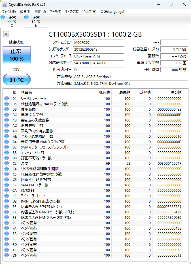Click the status orb for C2 温度 row
Image resolution: width=191 pixels, height=264 pixels.
[x=7, y=163]
